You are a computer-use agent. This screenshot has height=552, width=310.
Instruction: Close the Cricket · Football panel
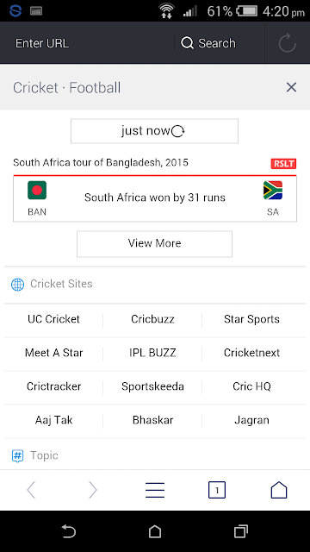pos(291,87)
